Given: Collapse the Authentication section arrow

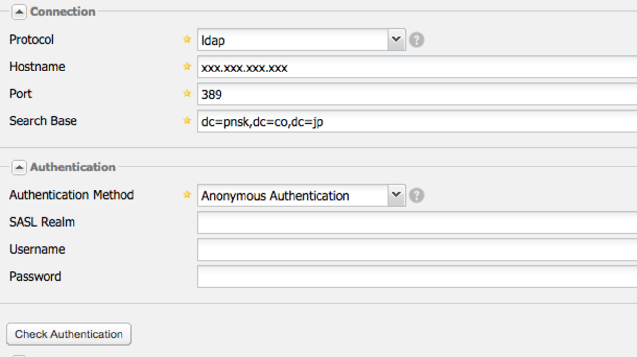Looking at the screenshot, I should (19, 168).
